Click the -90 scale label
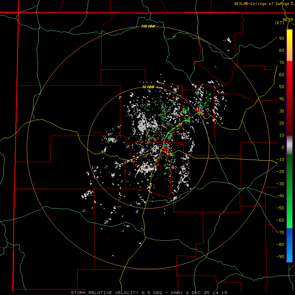Viewport: 295px width, 295px height. pos(280,256)
